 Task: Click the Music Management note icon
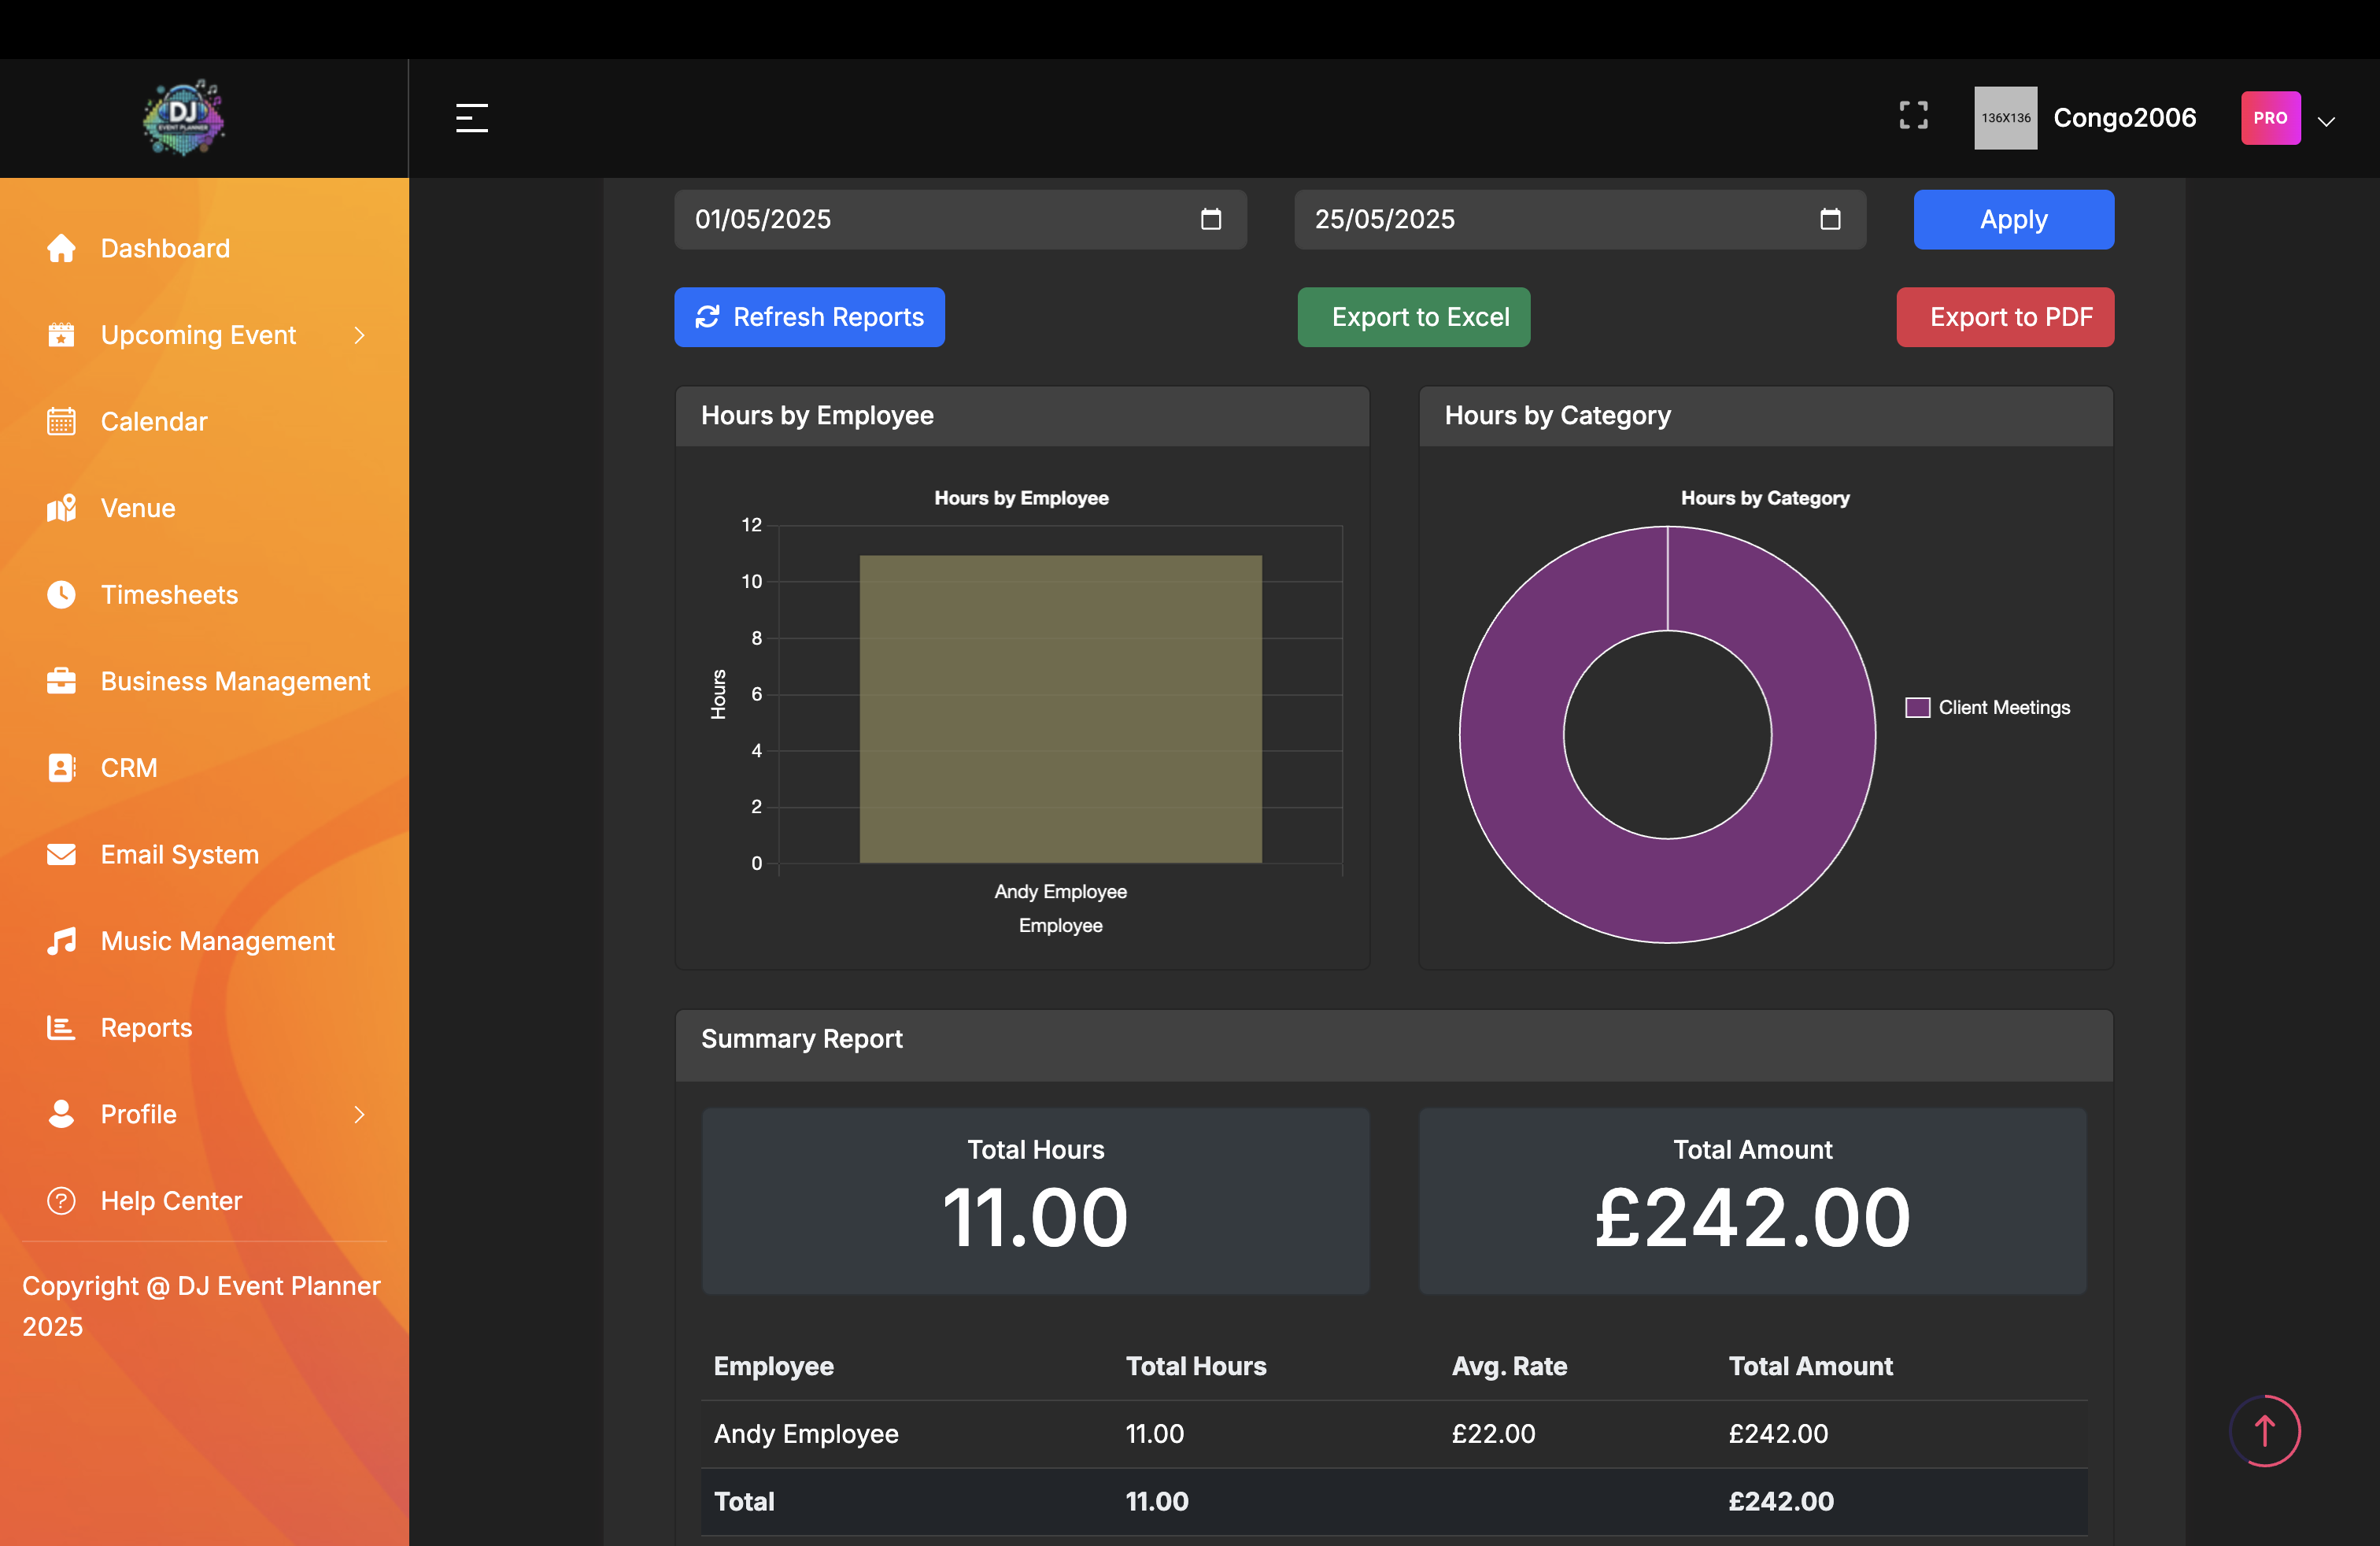[61, 941]
